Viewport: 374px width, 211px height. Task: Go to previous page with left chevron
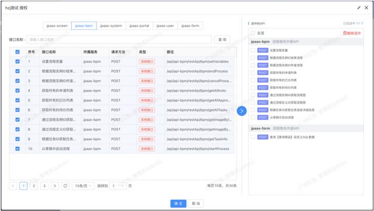13,186
